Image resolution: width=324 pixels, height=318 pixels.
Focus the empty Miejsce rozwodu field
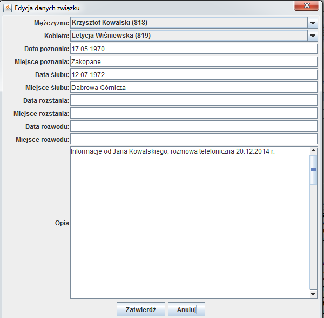pyautogui.click(x=194, y=140)
